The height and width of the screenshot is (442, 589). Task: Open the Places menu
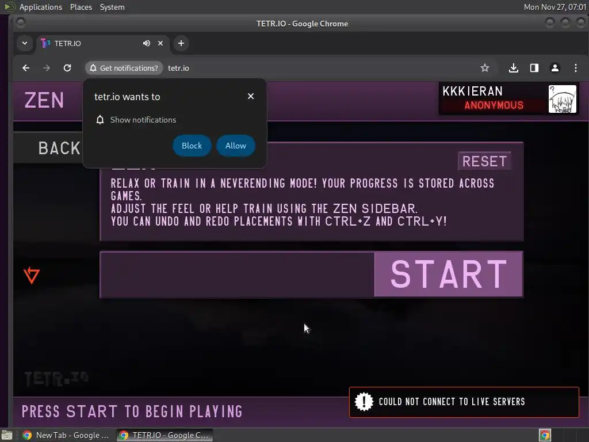pyautogui.click(x=81, y=7)
